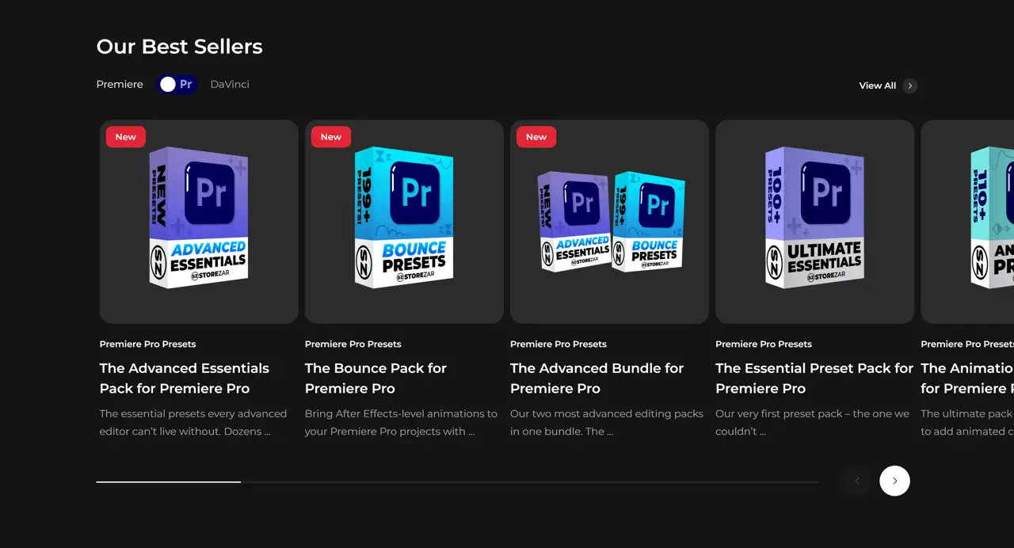Open Advanced Bundle two-box thumbnail
The height and width of the screenshot is (548, 1014).
pos(609,222)
